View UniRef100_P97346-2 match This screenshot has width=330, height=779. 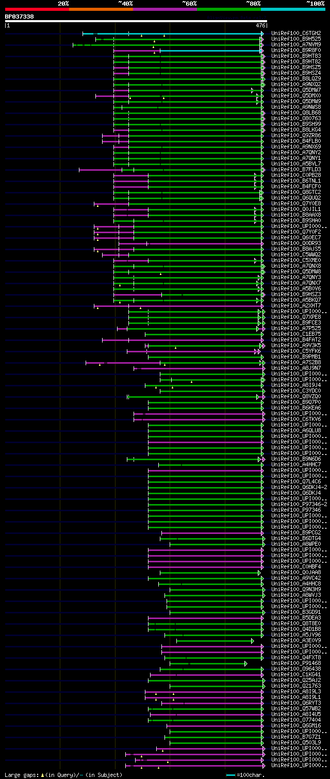click(x=299, y=504)
